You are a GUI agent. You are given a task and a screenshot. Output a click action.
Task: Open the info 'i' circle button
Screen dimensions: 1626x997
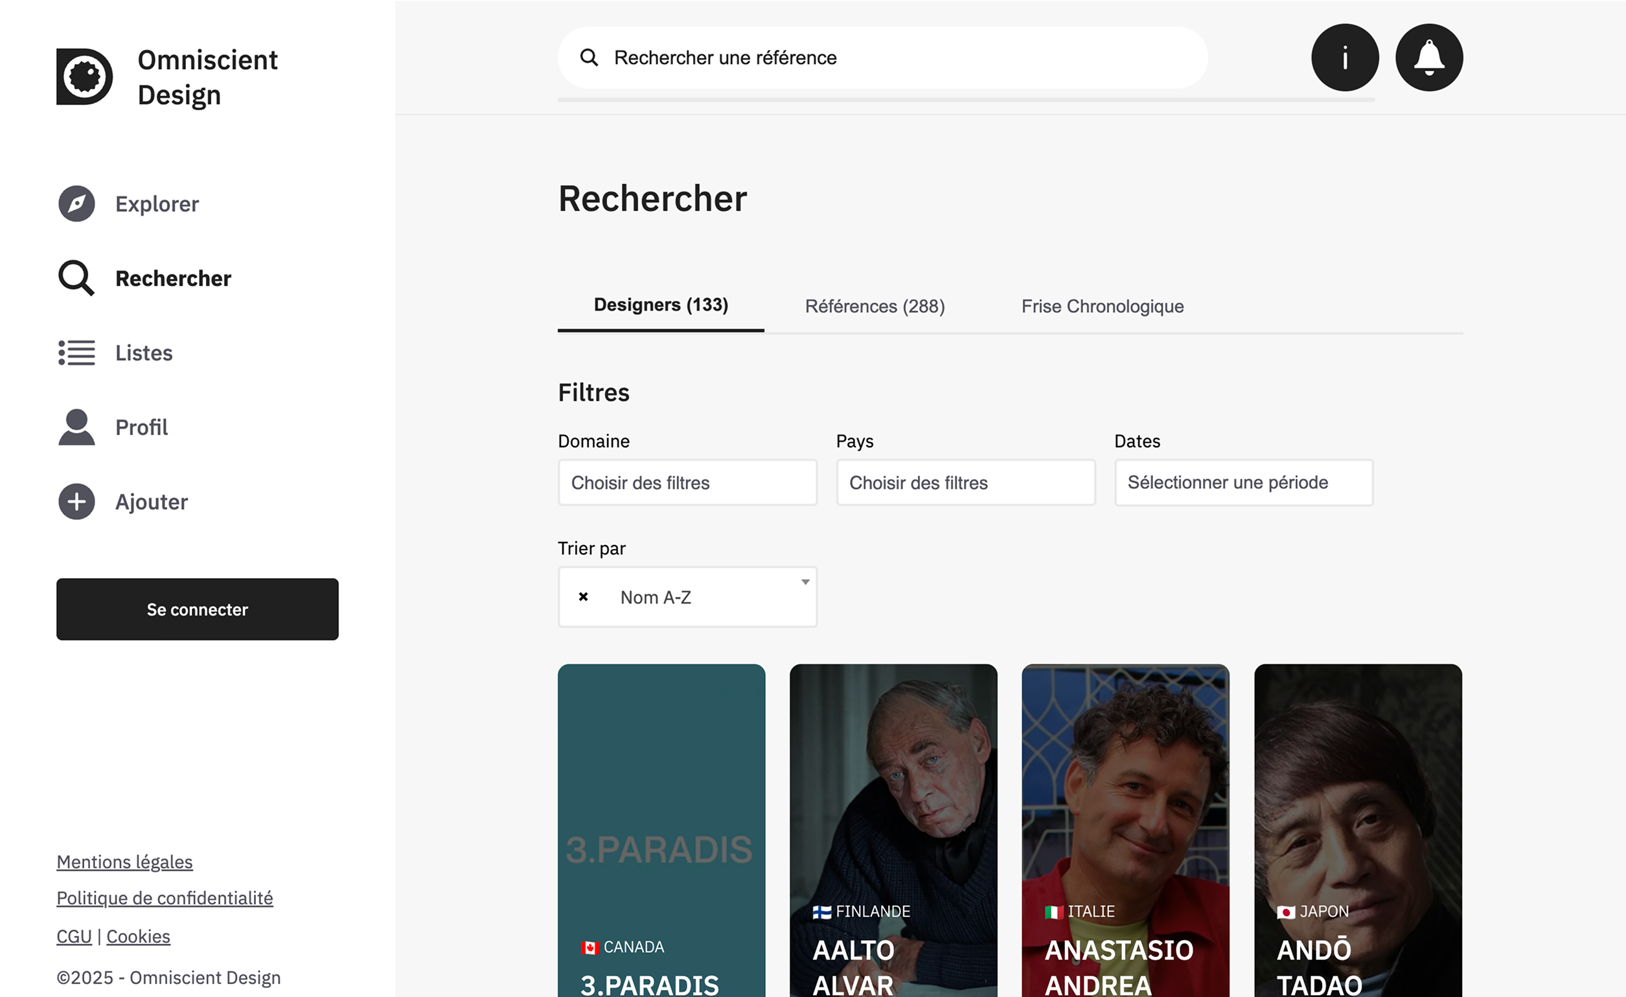(1344, 58)
